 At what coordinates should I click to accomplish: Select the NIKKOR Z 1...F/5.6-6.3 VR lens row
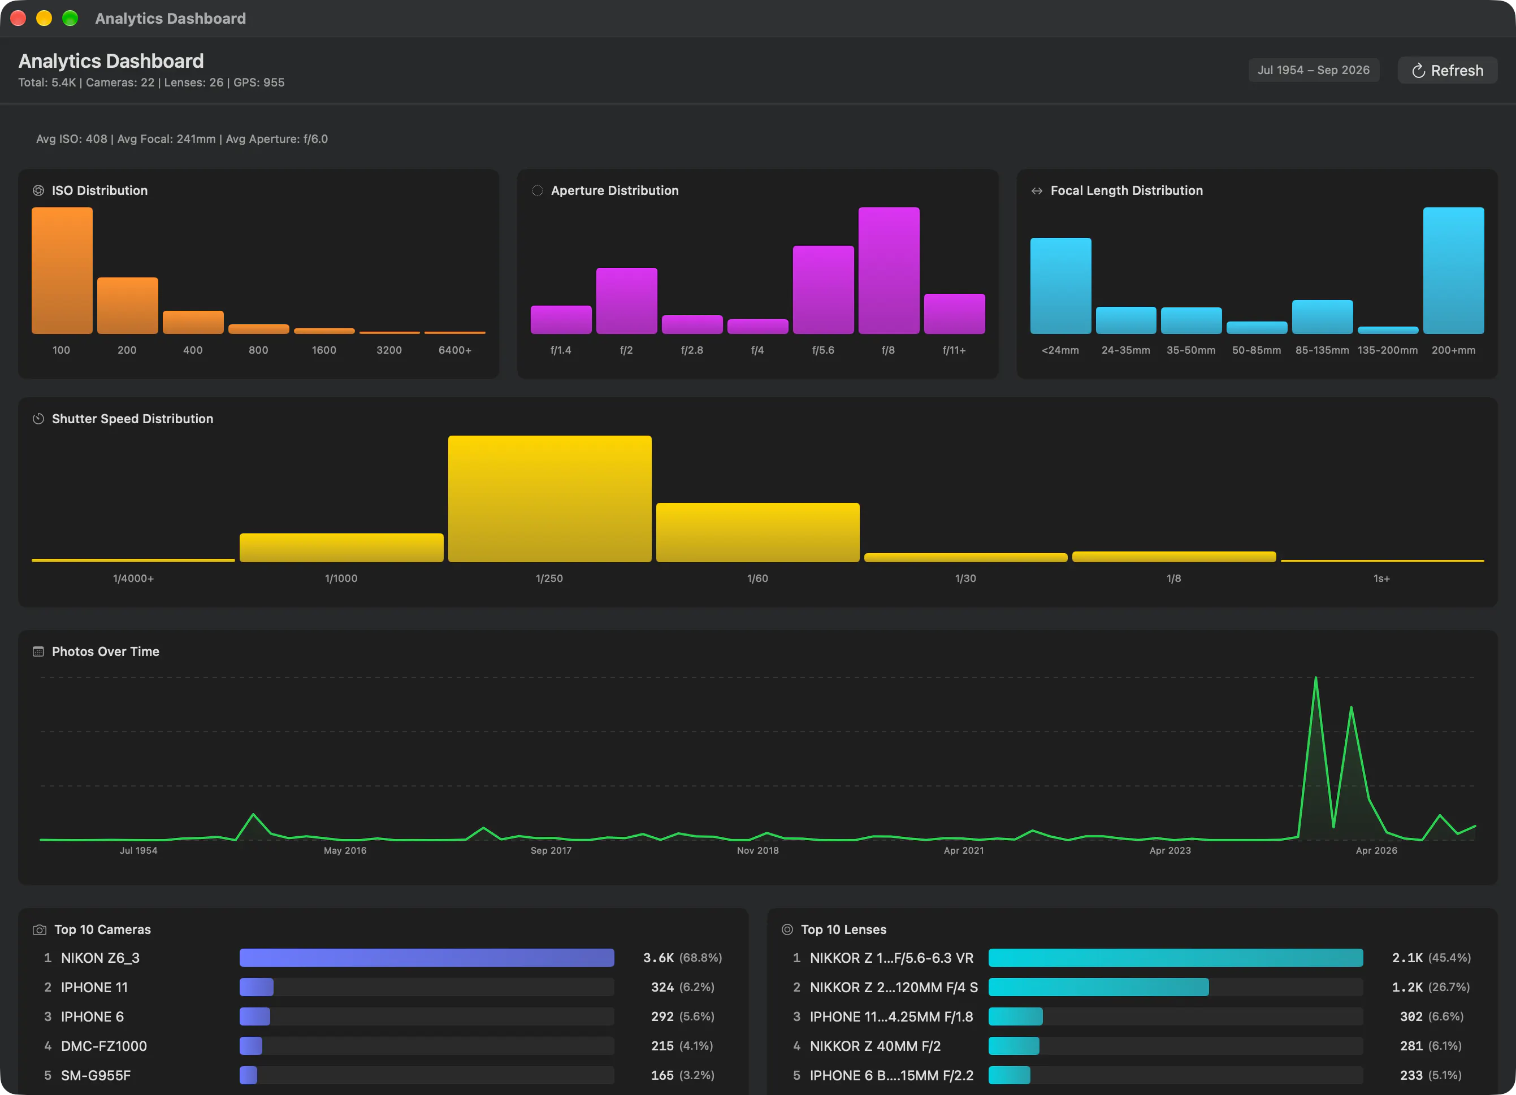1132,957
